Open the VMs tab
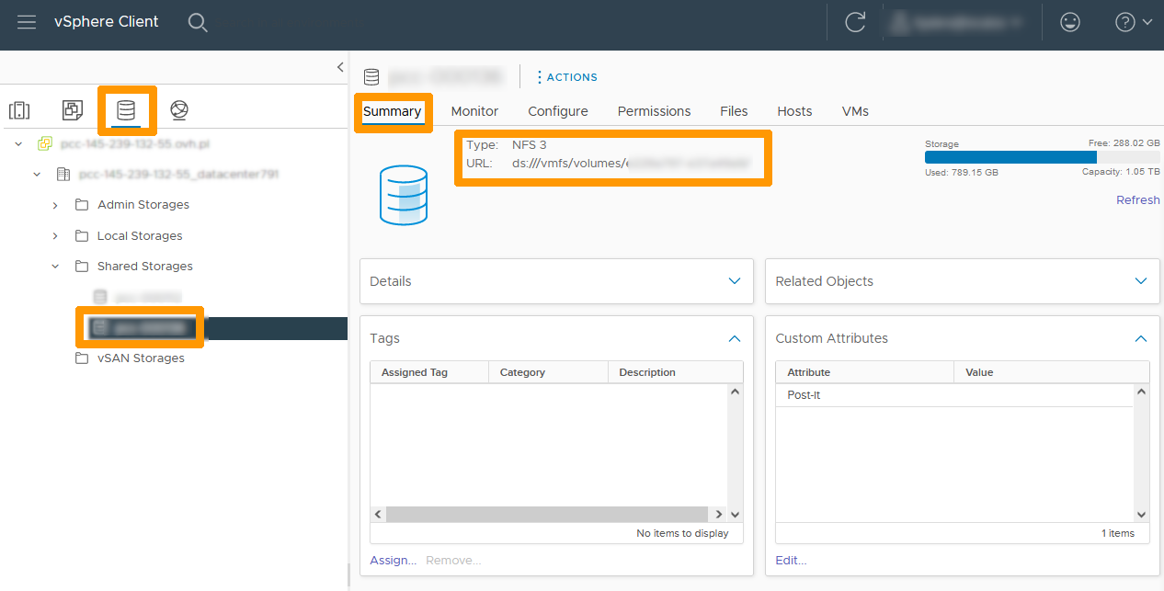Image resolution: width=1164 pixels, height=591 pixels. click(855, 111)
